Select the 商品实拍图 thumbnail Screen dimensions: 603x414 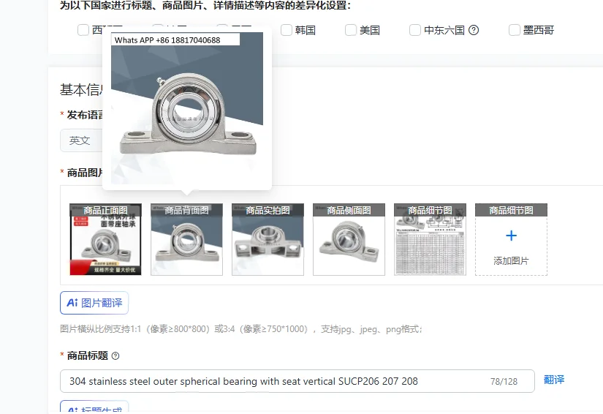[x=268, y=239]
